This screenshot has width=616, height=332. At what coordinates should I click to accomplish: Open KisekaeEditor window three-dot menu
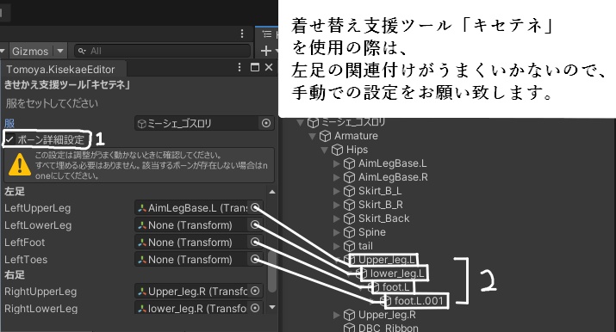[x=240, y=67]
